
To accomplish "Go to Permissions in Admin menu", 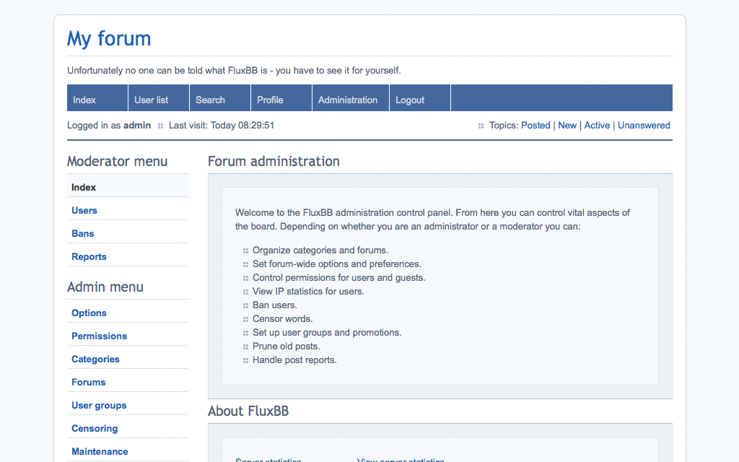I will (x=99, y=336).
